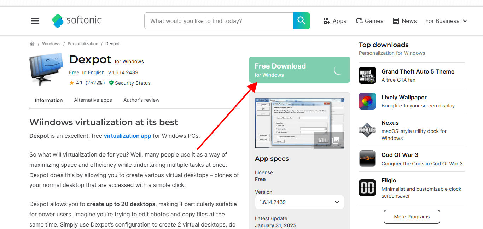Image resolution: width=483 pixels, height=229 pixels.
Task: Open the God Of War 3 icon
Action: tap(367, 159)
